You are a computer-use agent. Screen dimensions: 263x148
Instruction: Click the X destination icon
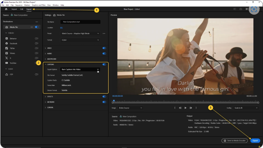[x=6, y=58]
